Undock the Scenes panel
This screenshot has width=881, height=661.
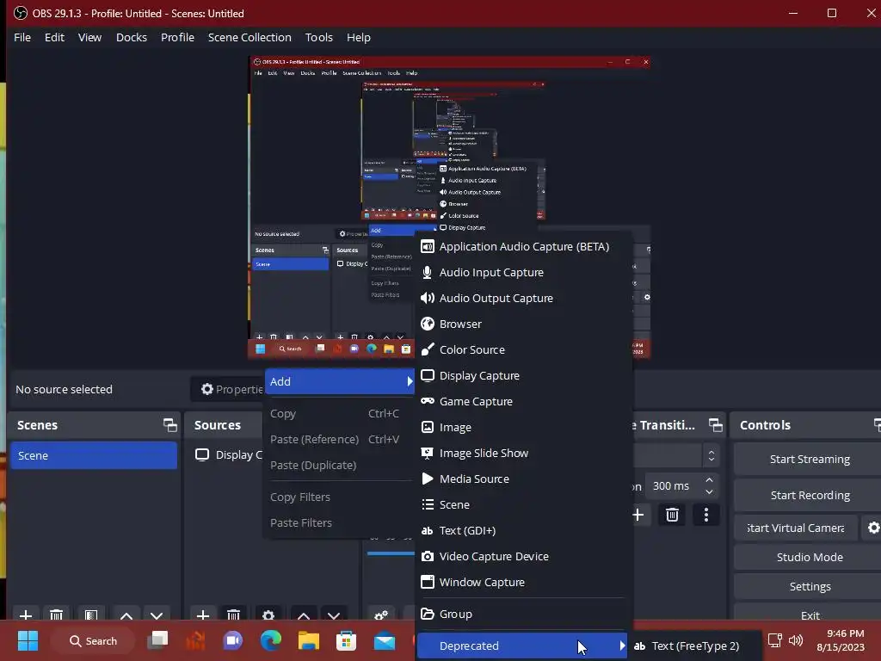pyautogui.click(x=169, y=425)
